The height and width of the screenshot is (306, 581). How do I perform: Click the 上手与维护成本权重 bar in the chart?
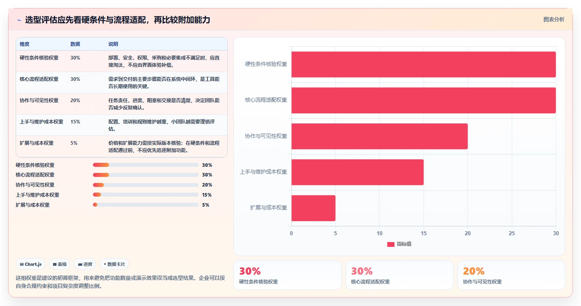tap(357, 172)
